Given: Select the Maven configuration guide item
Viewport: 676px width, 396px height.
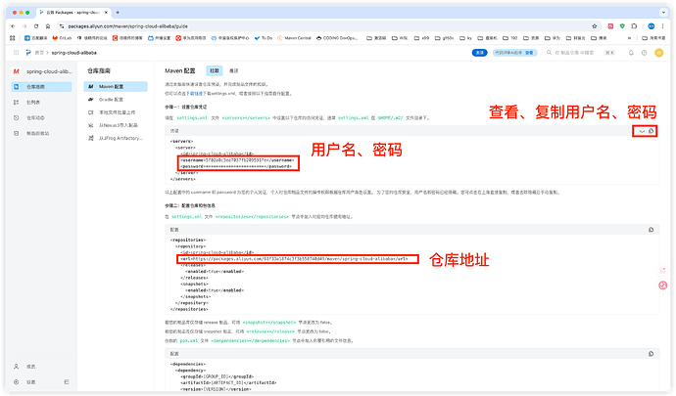Looking at the screenshot, I should (116, 86).
